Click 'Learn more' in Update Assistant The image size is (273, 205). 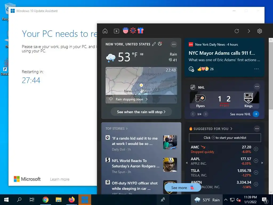(60, 179)
